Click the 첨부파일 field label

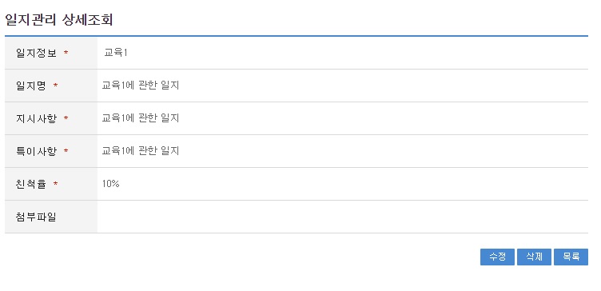(x=36, y=217)
